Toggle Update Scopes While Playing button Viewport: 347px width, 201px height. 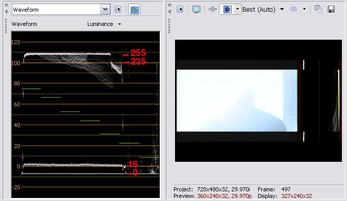134,10
